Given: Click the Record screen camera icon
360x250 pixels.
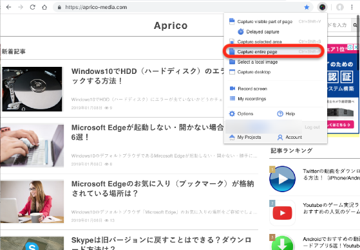Looking at the screenshot, I should point(232,89).
